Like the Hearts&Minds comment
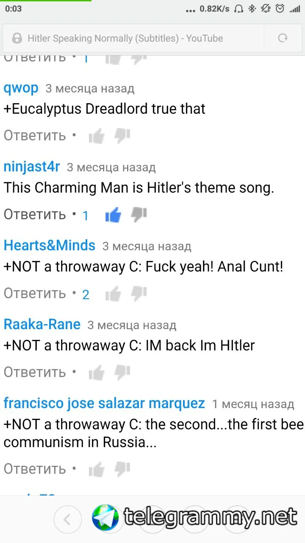 point(113,294)
